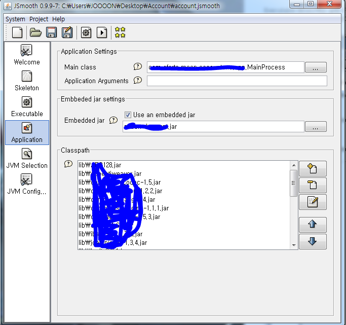Click the New project toolbar icon
The width and height of the screenshot is (346, 325).
pos(17,32)
